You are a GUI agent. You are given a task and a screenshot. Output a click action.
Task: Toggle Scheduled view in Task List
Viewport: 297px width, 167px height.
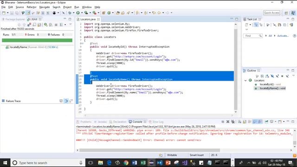tap(261, 25)
